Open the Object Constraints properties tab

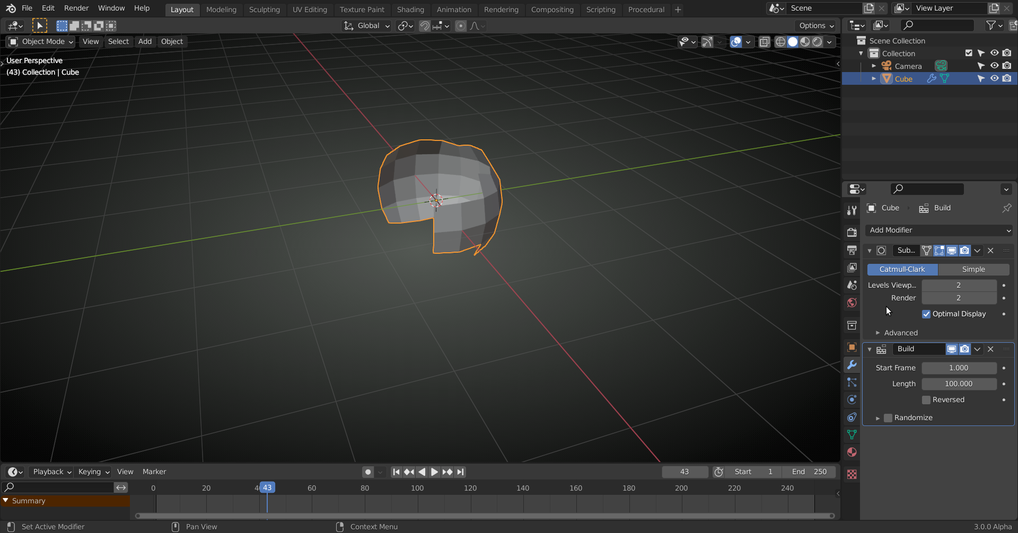tap(852, 417)
